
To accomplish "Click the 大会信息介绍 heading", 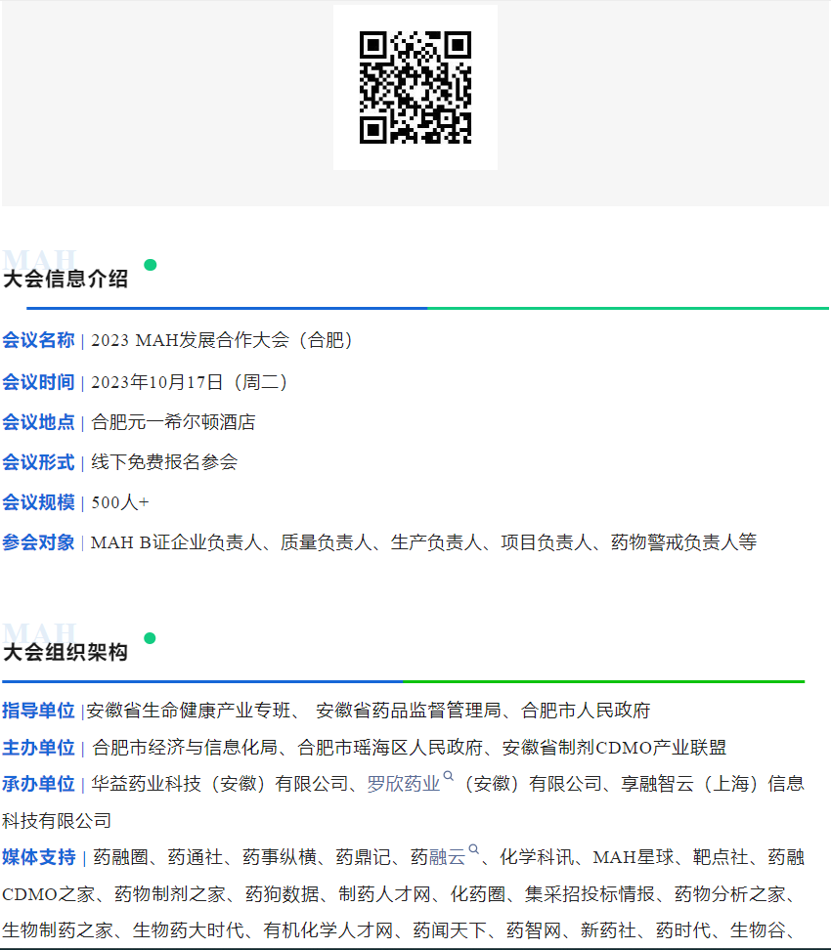I will 66,279.
